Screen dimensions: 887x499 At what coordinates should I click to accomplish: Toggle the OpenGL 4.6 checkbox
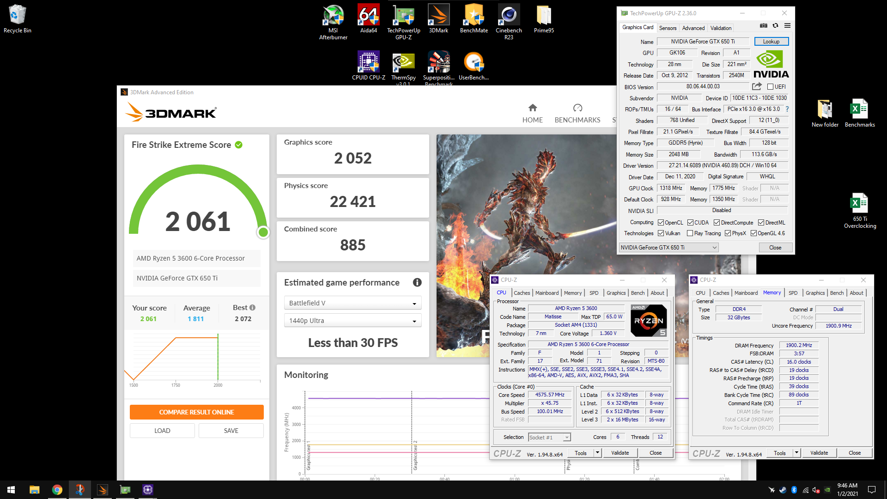click(x=753, y=233)
